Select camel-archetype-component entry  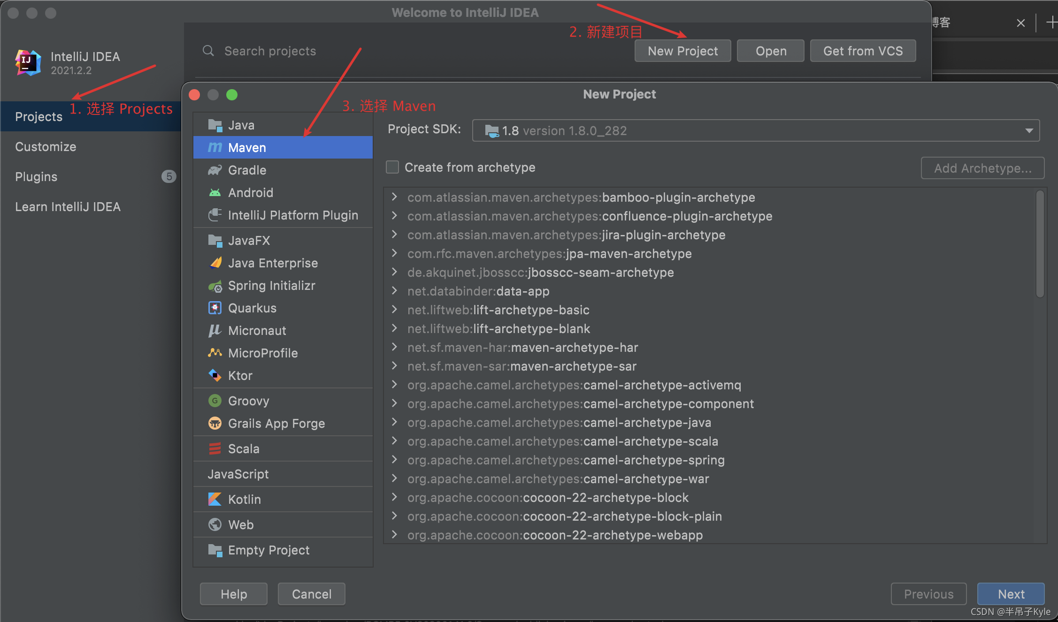pos(581,403)
